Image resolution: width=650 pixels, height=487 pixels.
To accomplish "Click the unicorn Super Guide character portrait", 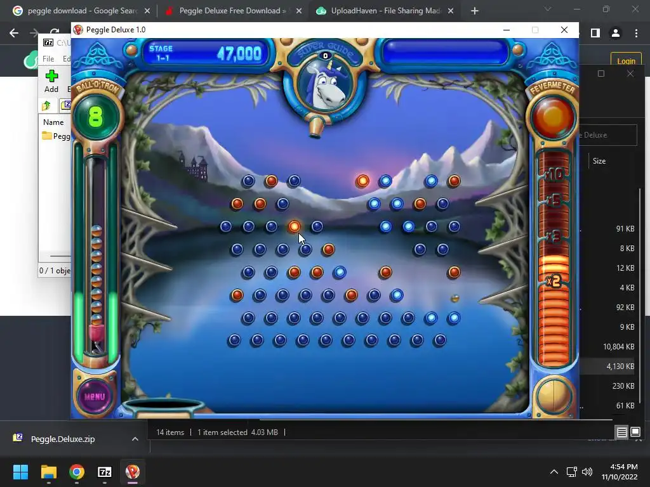I will [x=326, y=84].
